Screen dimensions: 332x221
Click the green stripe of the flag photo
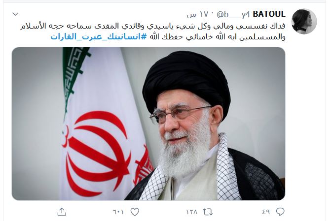74,70
